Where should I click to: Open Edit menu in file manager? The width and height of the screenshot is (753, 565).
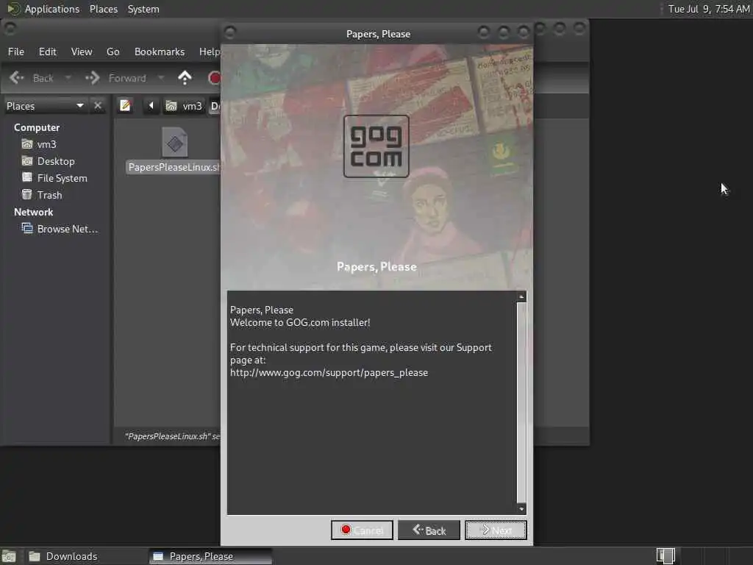(x=48, y=51)
